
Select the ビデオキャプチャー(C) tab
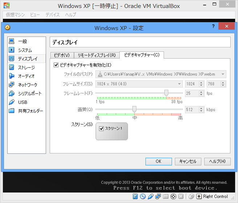click(142, 55)
